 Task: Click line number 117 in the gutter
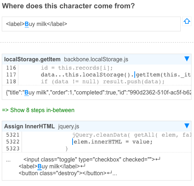point(11,75)
